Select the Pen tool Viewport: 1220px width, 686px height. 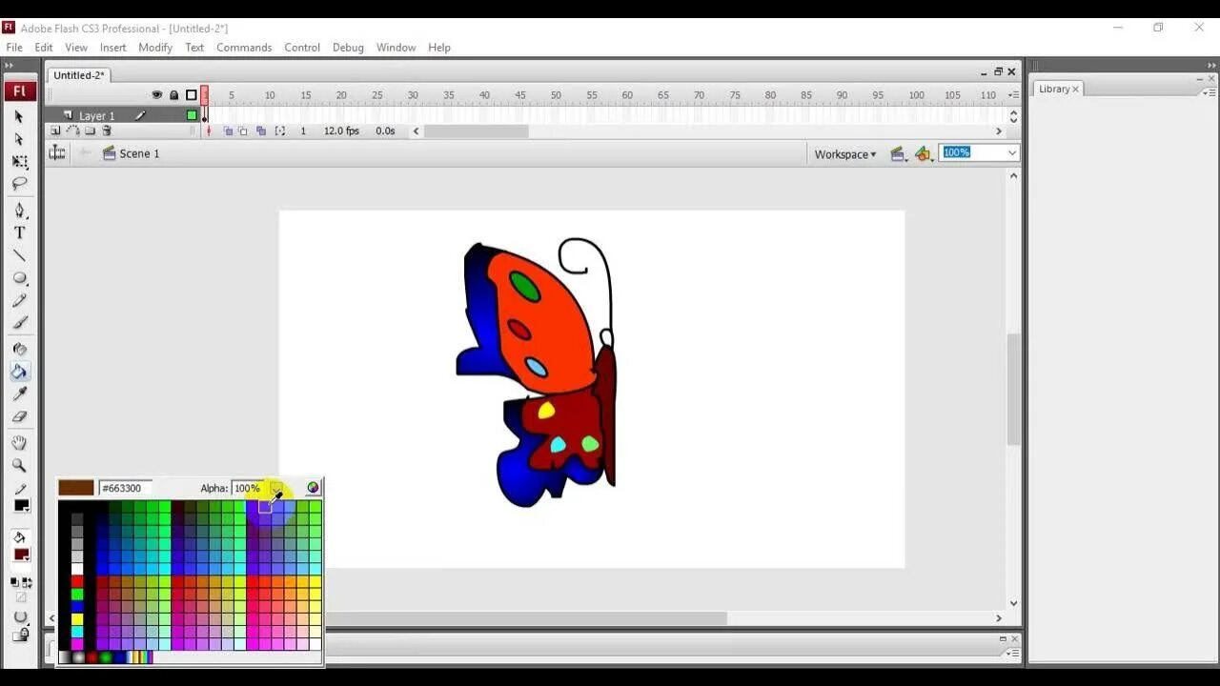[x=19, y=211]
